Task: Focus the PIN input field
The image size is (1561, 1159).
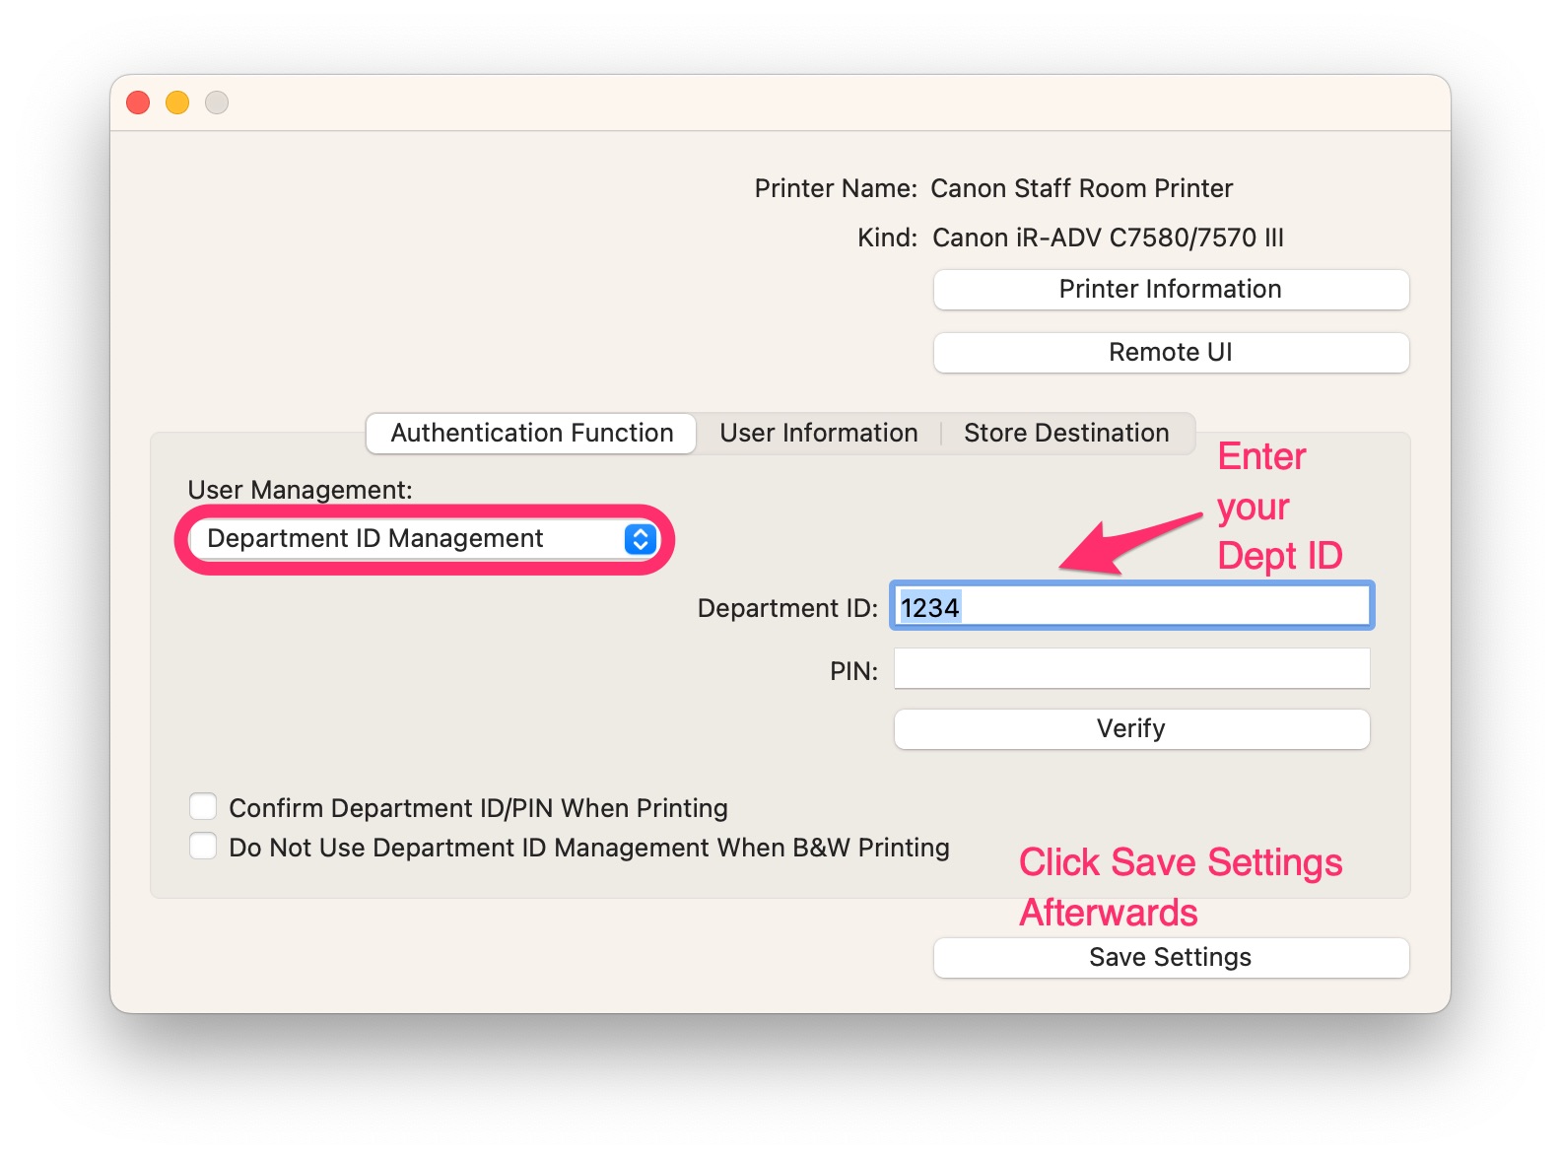Action: click(1132, 669)
